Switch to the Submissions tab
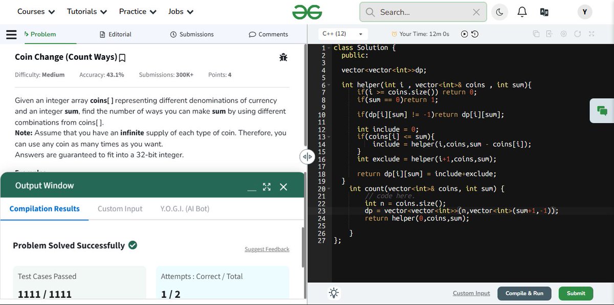Screen dimensions: 614x305 pyautogui.click(x=192, y=34)
